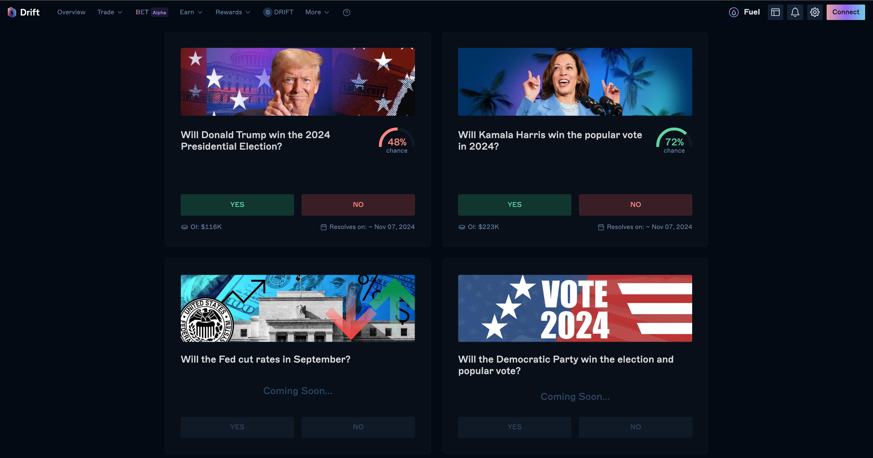Open the help question mark icon
Image resolution: width=873 pixels, height=458 pixels.
[346, 12]
